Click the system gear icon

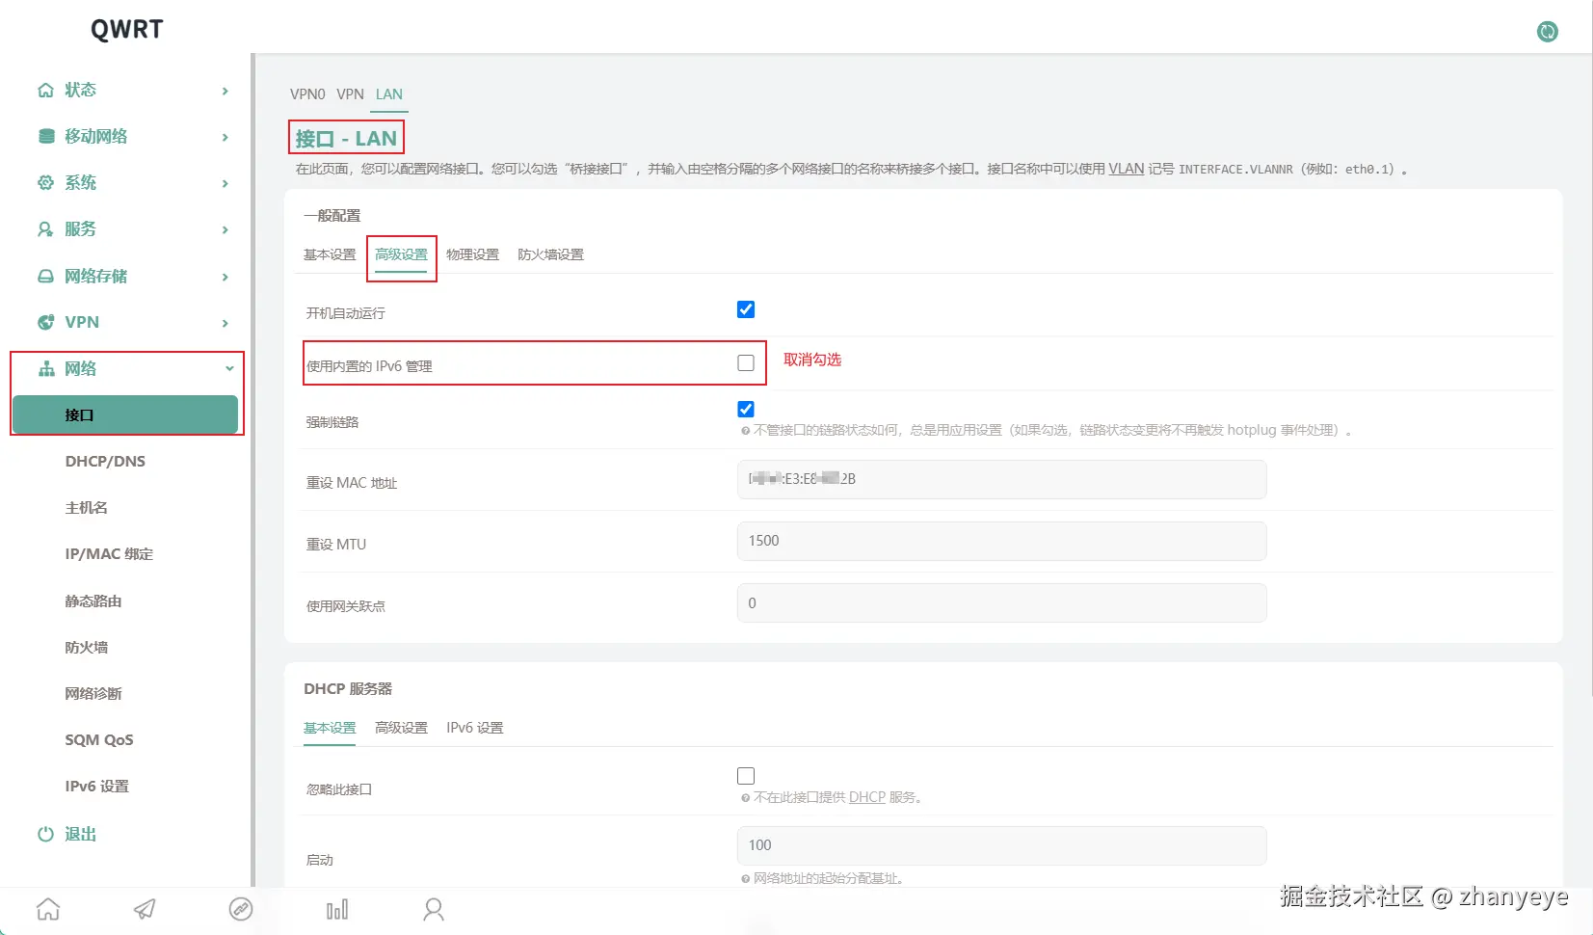[45, 182]
